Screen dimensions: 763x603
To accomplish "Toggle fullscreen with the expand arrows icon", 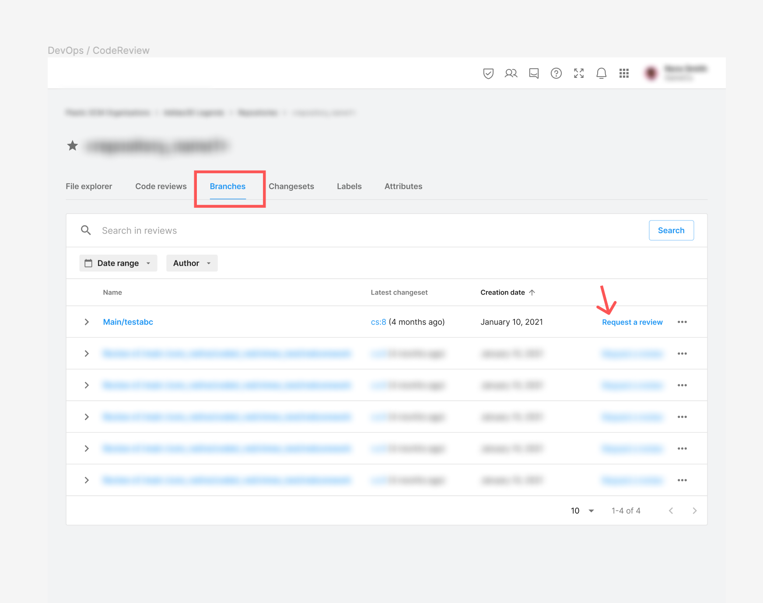I will click(579, 74).
